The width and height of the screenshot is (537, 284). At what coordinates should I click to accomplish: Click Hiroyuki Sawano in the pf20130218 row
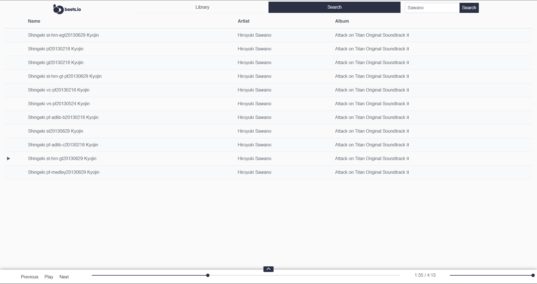[255, 49]
